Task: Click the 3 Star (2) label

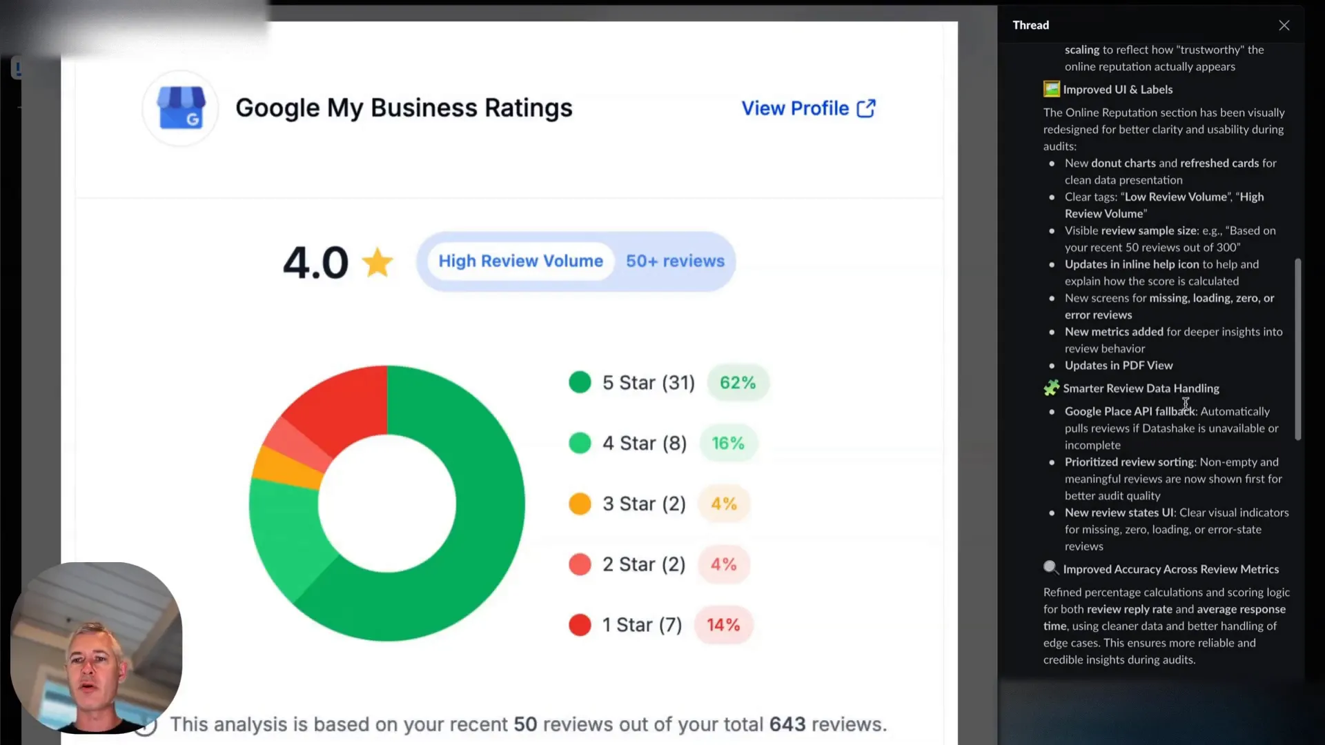Action: click(x=644, y=504)
